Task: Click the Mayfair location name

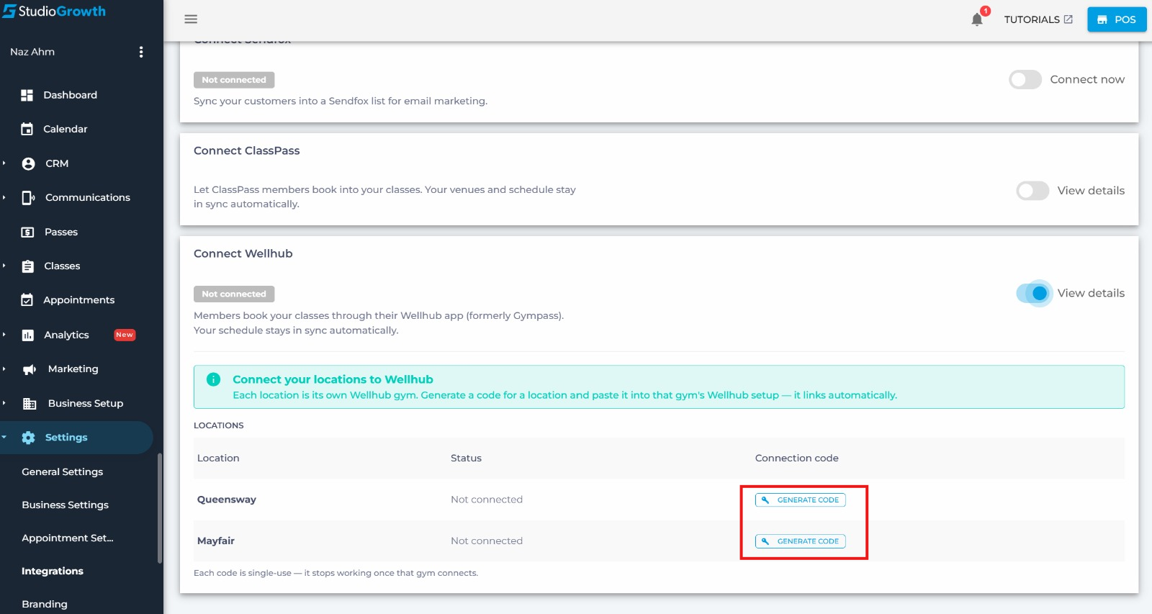Action: coord(216,541)
